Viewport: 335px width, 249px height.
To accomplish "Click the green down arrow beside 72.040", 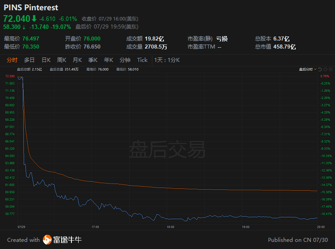I will tap(34, 19).
